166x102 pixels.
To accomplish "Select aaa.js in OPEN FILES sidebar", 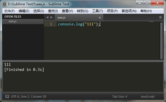I will pyautogui.click(x=23, y=22).
